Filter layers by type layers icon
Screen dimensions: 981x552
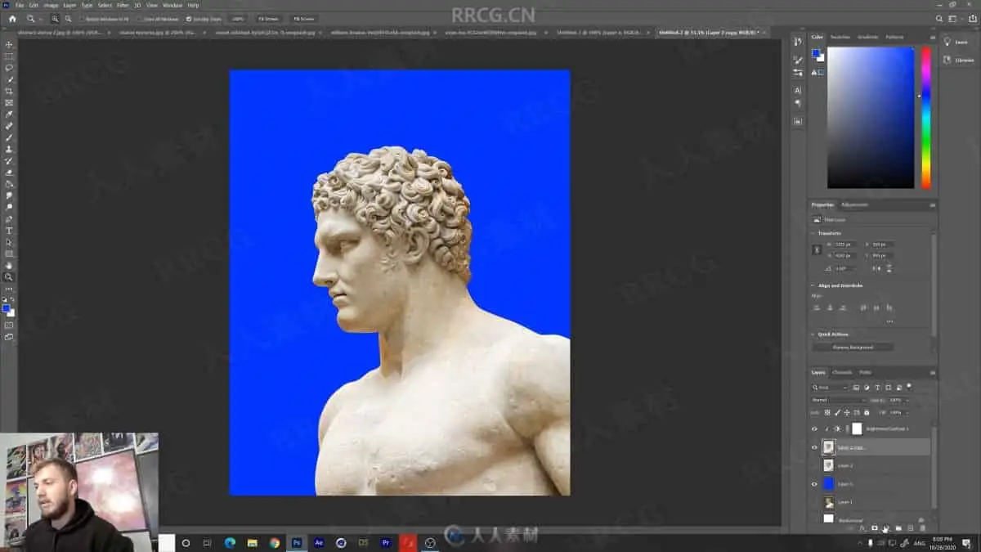click(878, 387)
